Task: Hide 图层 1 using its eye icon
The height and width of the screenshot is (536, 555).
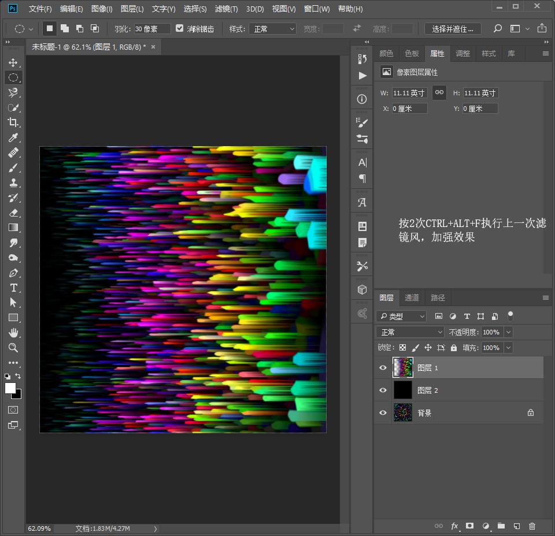Action: pyautogui.click(x=383, y=368)
